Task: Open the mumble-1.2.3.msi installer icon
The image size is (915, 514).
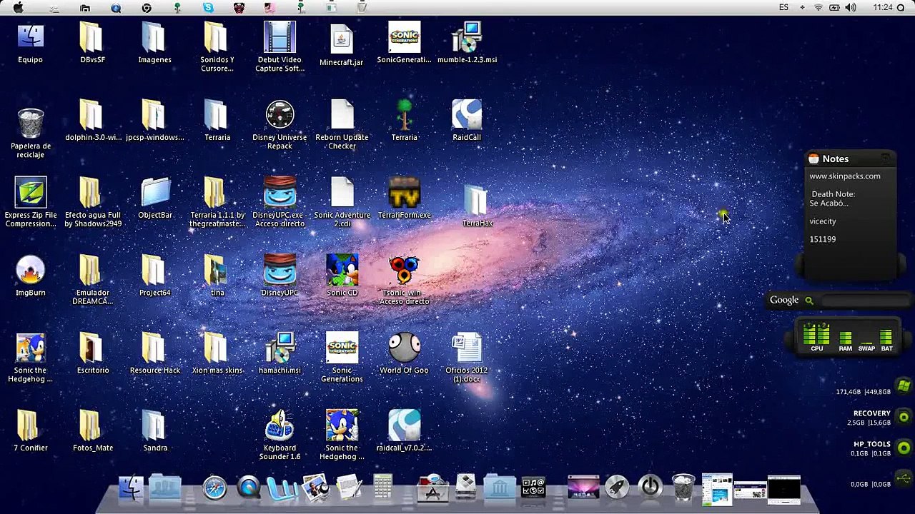Action: 467,37
